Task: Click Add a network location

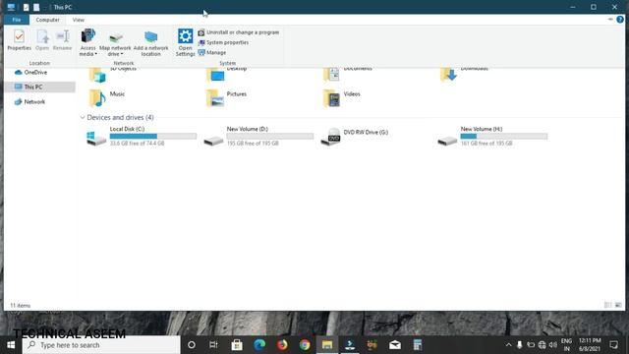Action: point(150,43)
